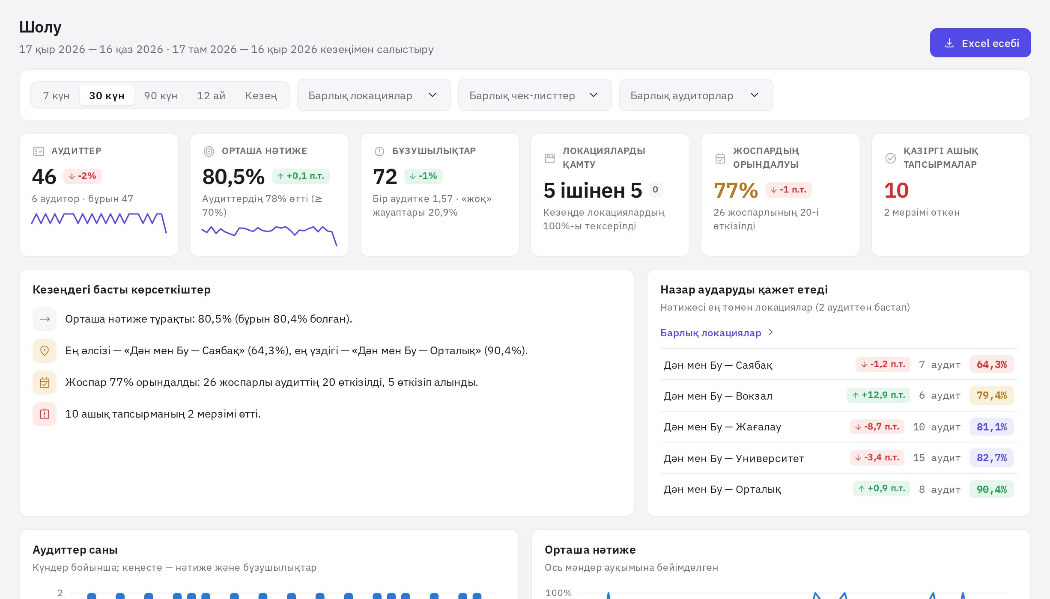Click the red alert icon beside 10 ашық тапсырманың
Screen dimensions: 1050x599
[x=45, y=414]
